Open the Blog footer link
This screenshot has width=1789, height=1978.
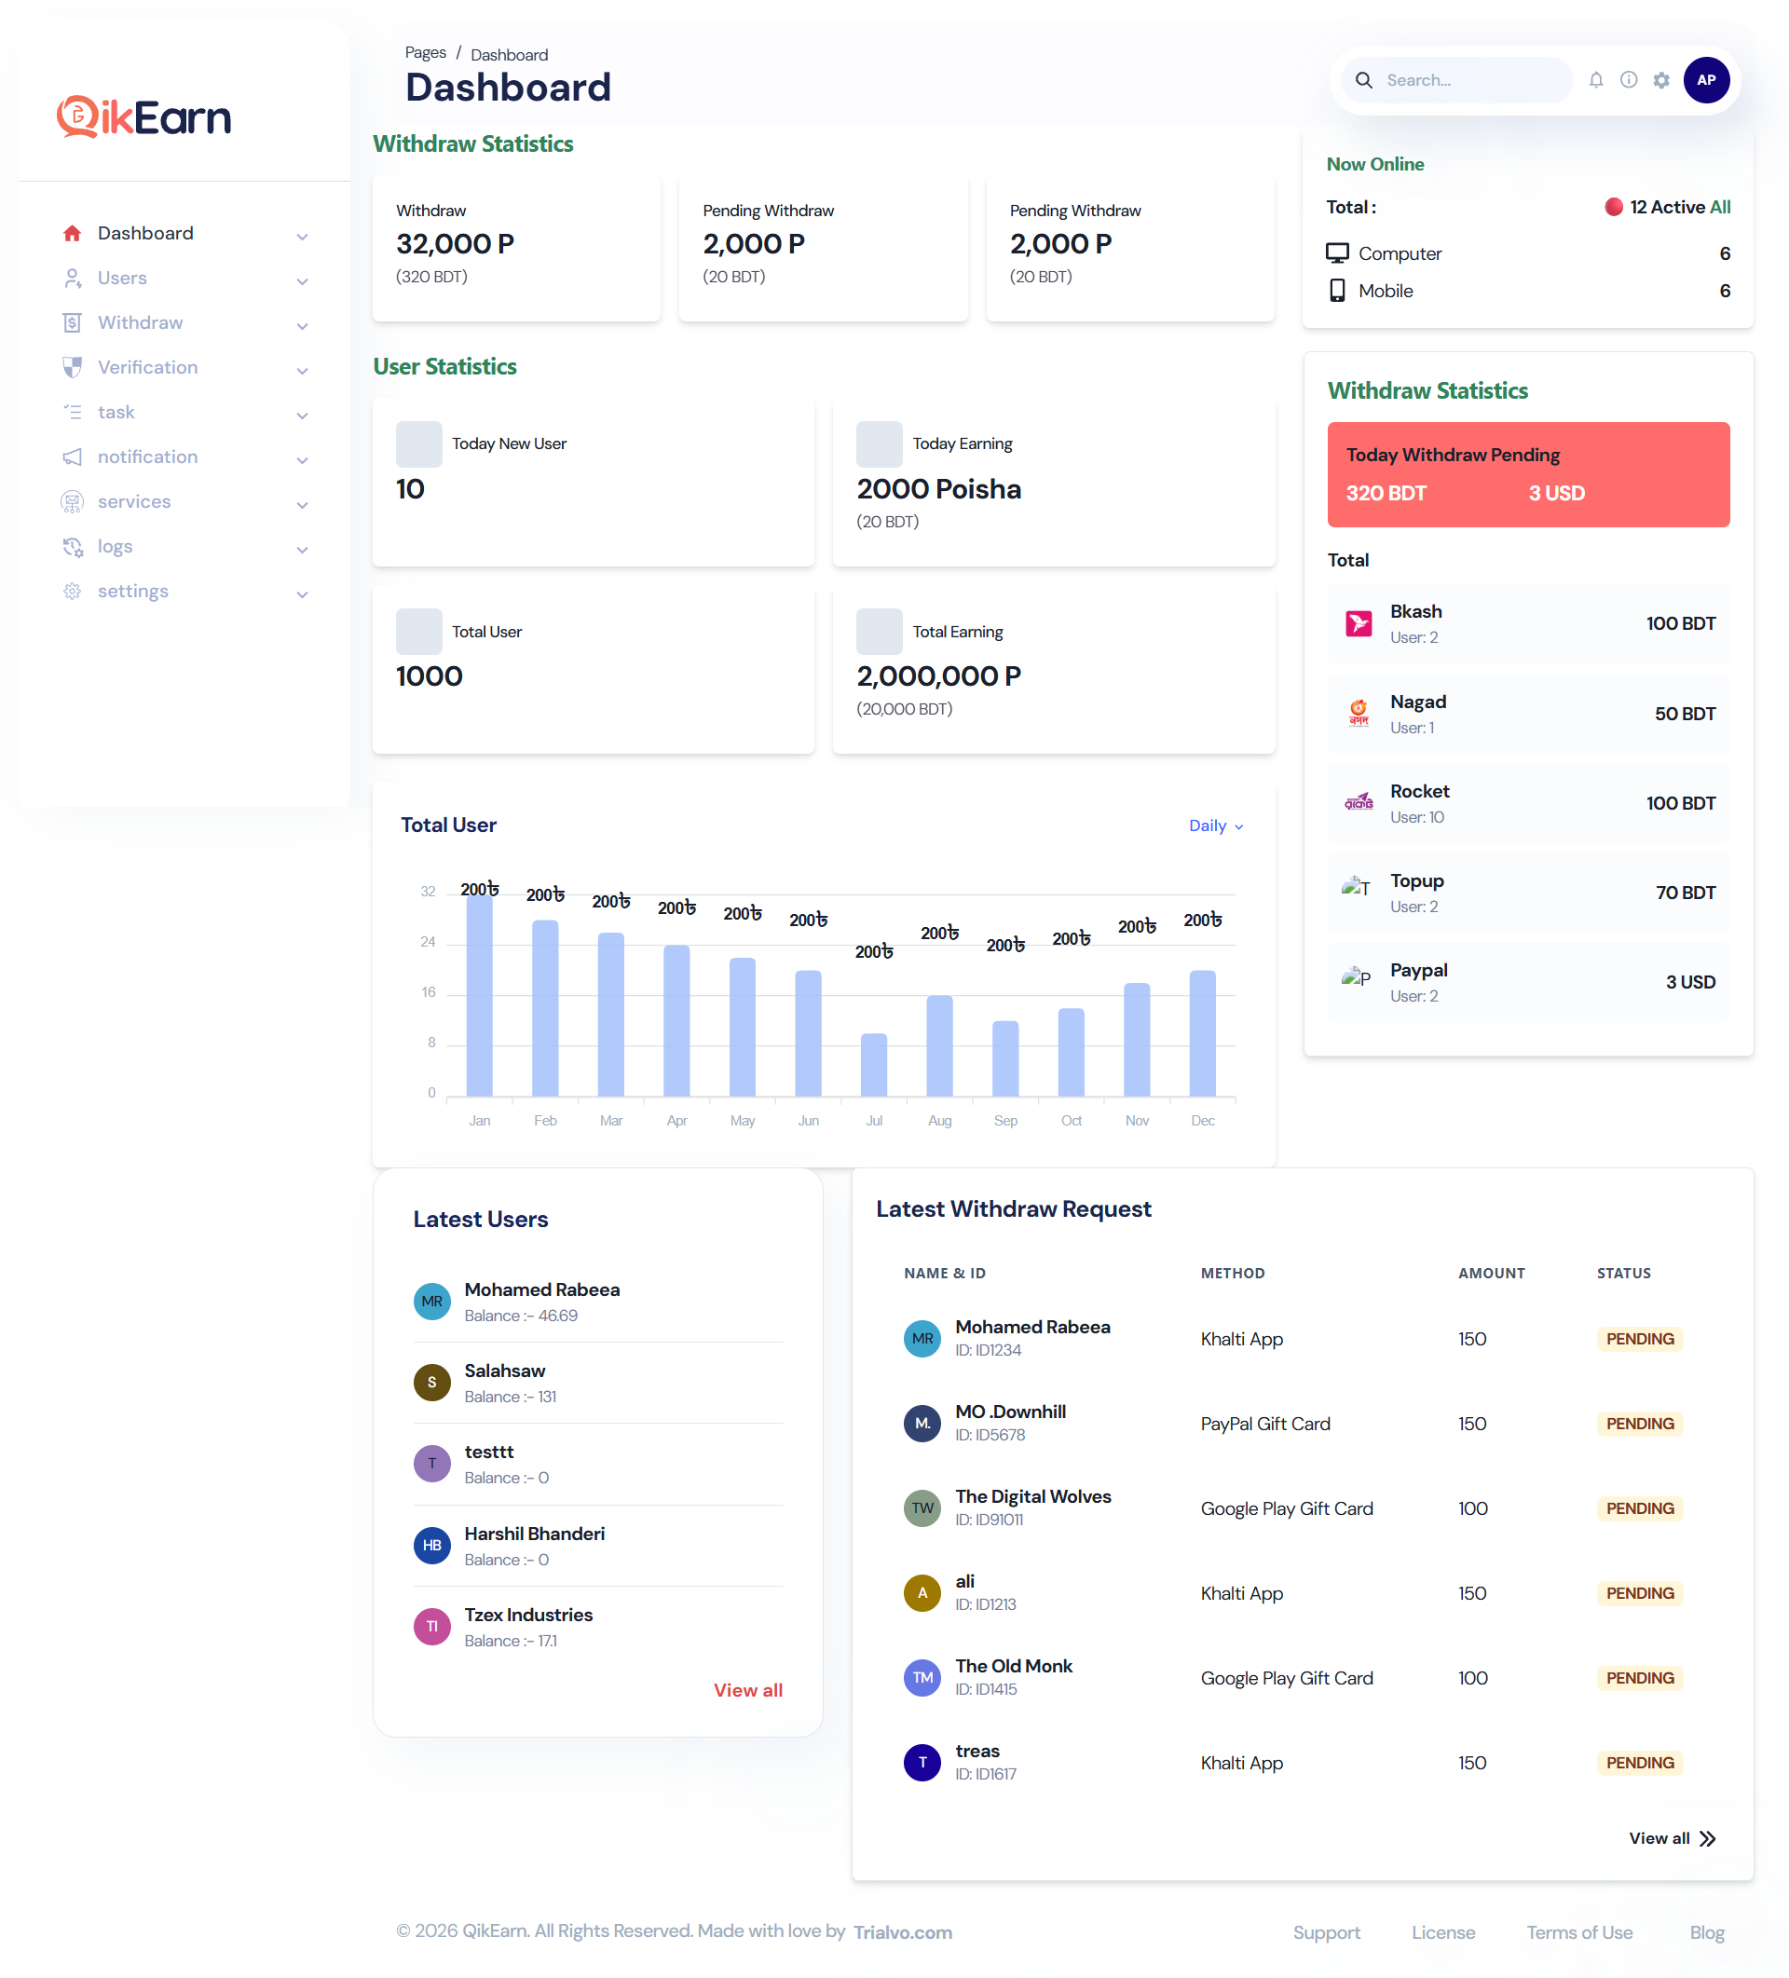[1707, 1933]
